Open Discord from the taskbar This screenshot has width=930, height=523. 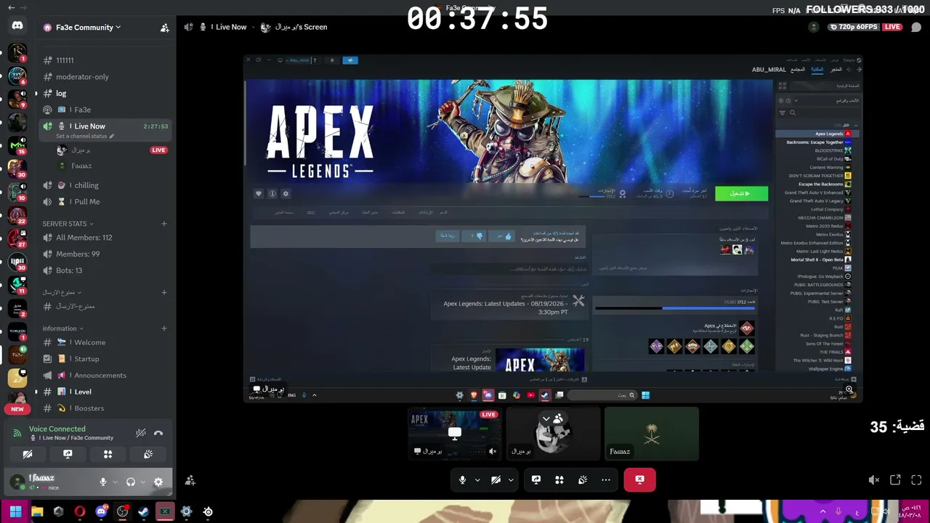point(101,511)
